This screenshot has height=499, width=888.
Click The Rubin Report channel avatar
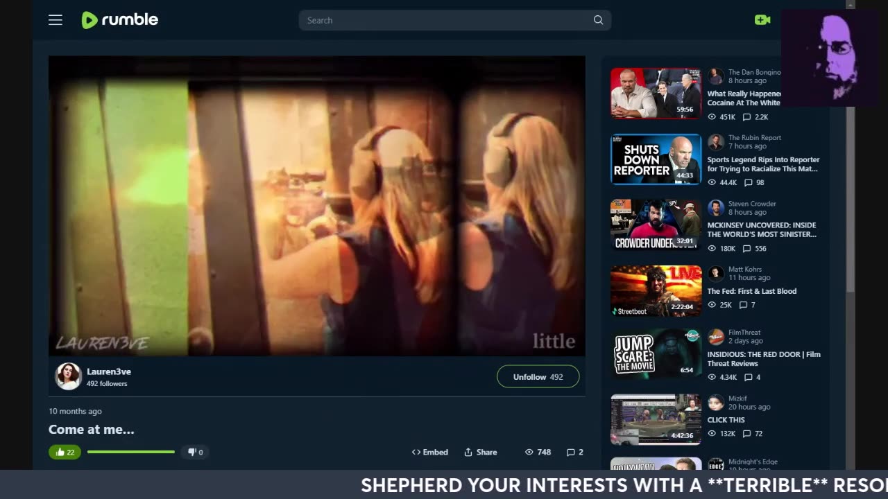pos(716,142)
